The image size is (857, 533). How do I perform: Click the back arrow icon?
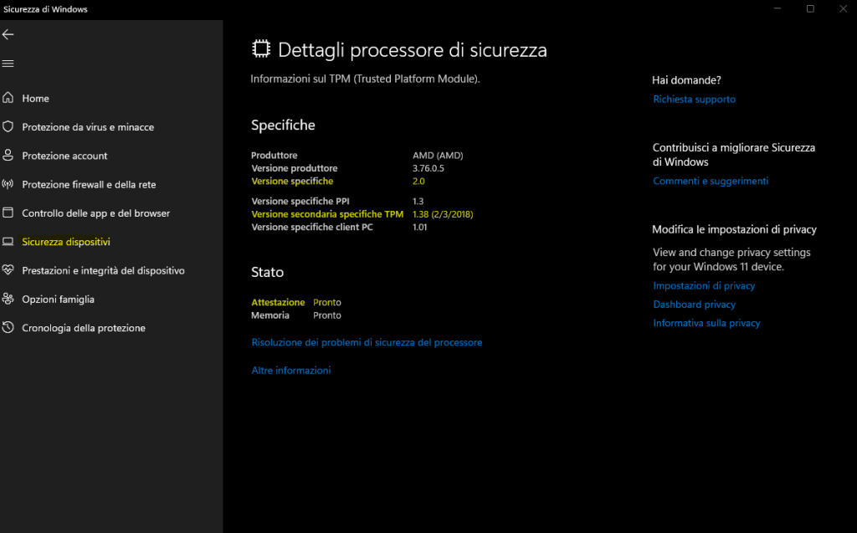(8, 34)
